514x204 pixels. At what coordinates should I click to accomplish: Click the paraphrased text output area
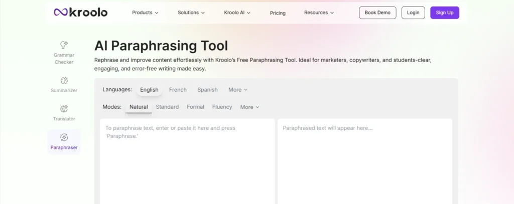[365, 161]
